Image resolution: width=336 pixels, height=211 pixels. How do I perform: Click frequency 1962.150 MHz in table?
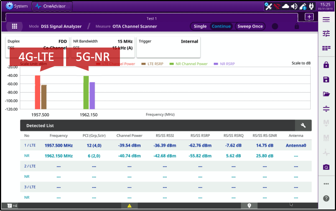(59, 156)
